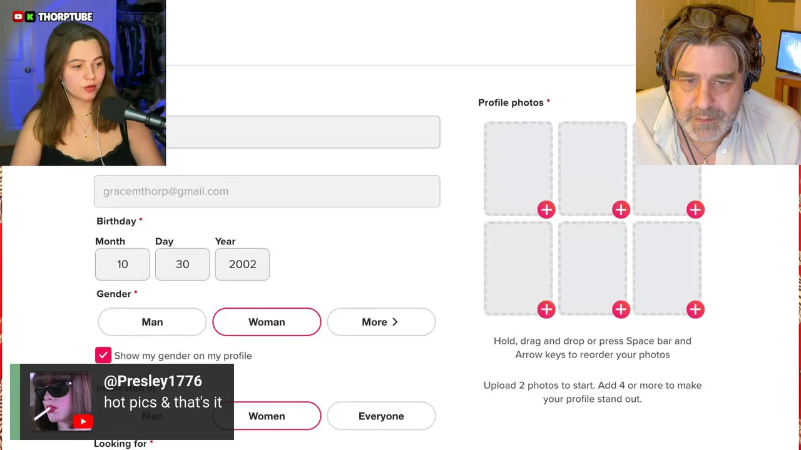801x450 pixels.
Task: Click plus icon on bottom-middle photo slot
Action: coord(621,309)
